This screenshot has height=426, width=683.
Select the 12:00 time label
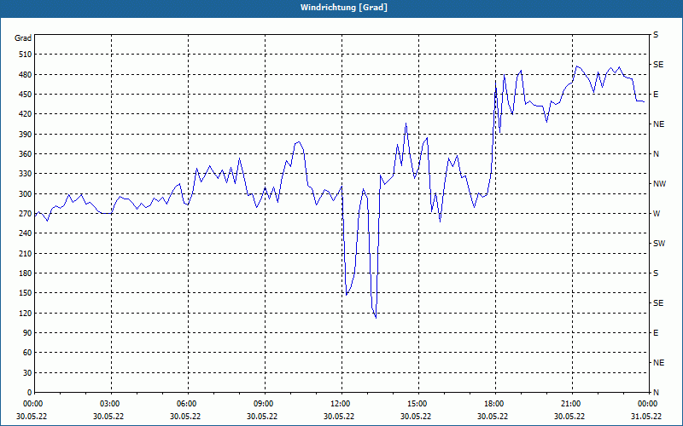click(340, 404)
